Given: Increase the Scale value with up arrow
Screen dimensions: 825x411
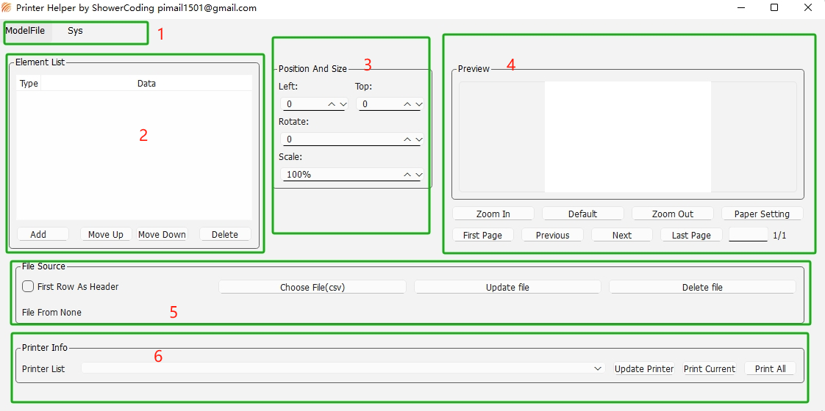Looking at the screenshot, I should pos(407,175).
